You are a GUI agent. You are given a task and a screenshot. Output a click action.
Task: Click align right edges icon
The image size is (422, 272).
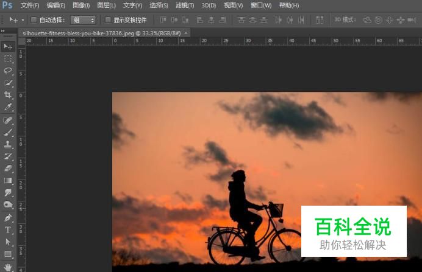[223, 20]
